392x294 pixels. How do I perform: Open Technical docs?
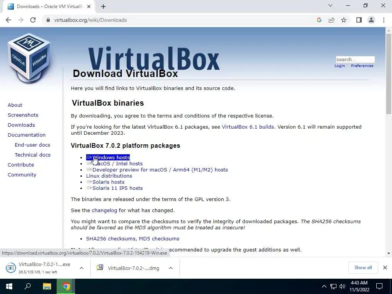tap(33, 155)
